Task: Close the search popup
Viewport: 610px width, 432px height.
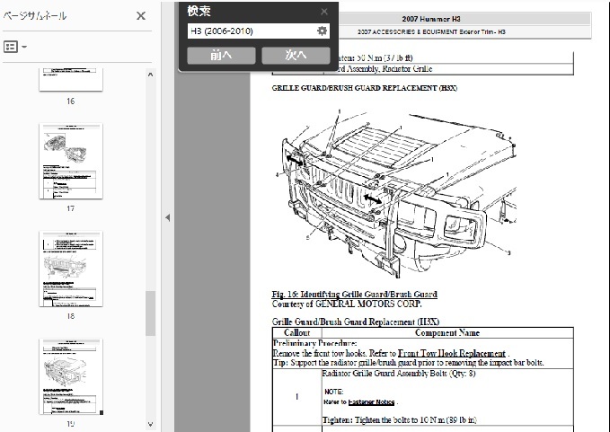Action: pos(324,12)
